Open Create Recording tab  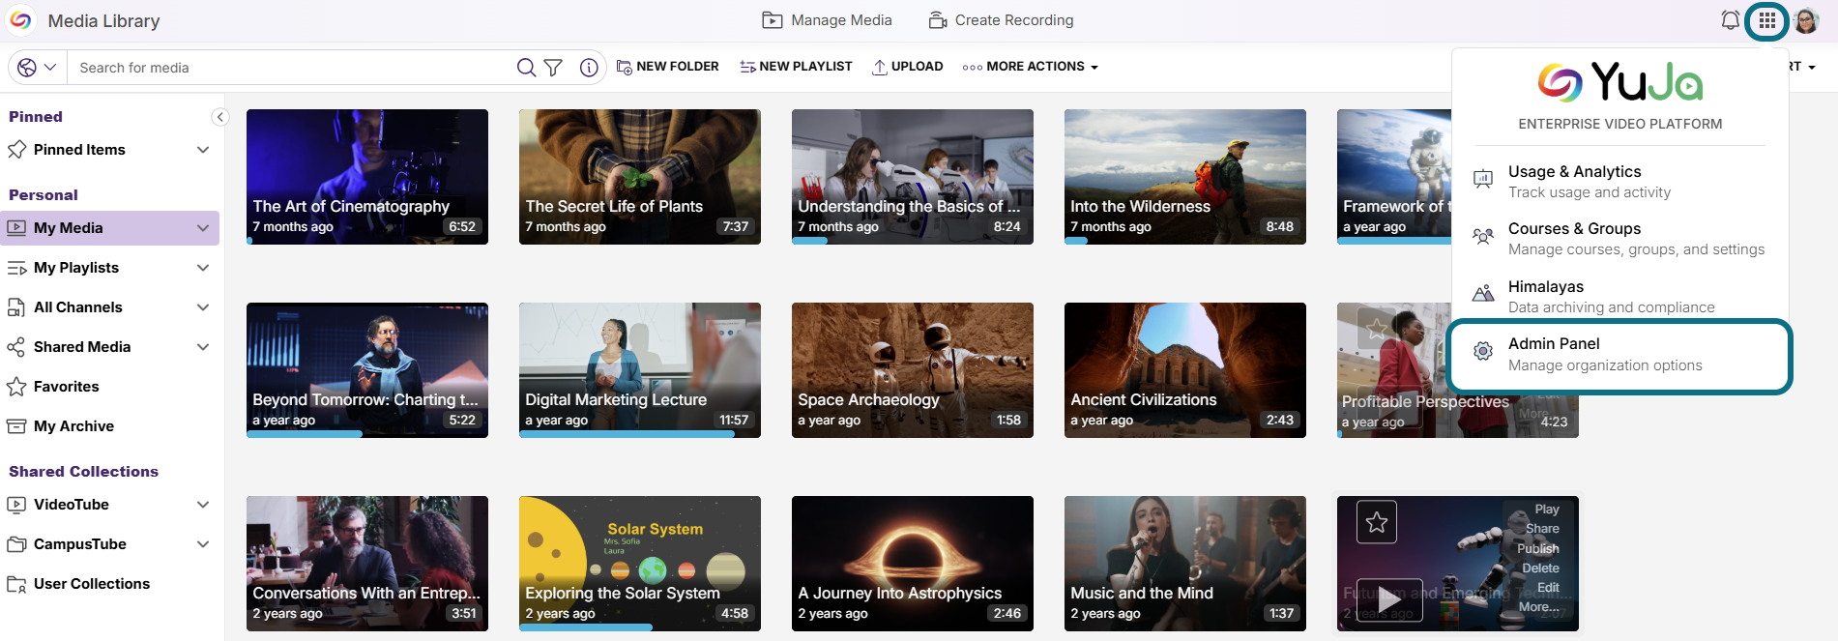1001,20
